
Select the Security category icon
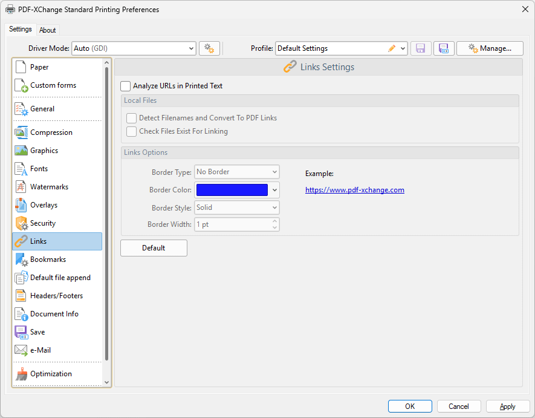click(21, 223)
